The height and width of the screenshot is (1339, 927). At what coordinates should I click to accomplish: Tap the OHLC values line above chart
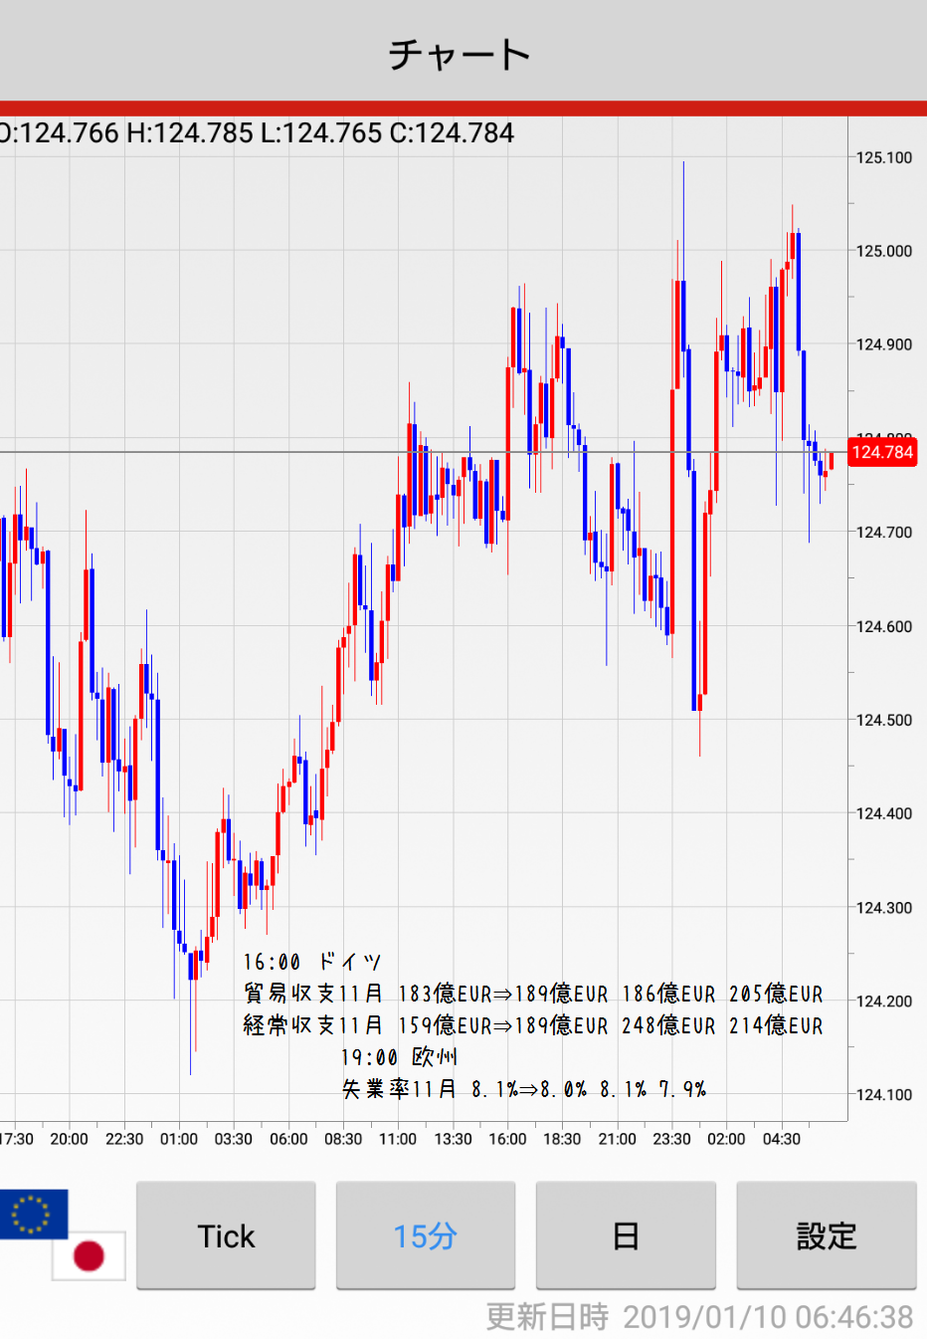point(257,133)
